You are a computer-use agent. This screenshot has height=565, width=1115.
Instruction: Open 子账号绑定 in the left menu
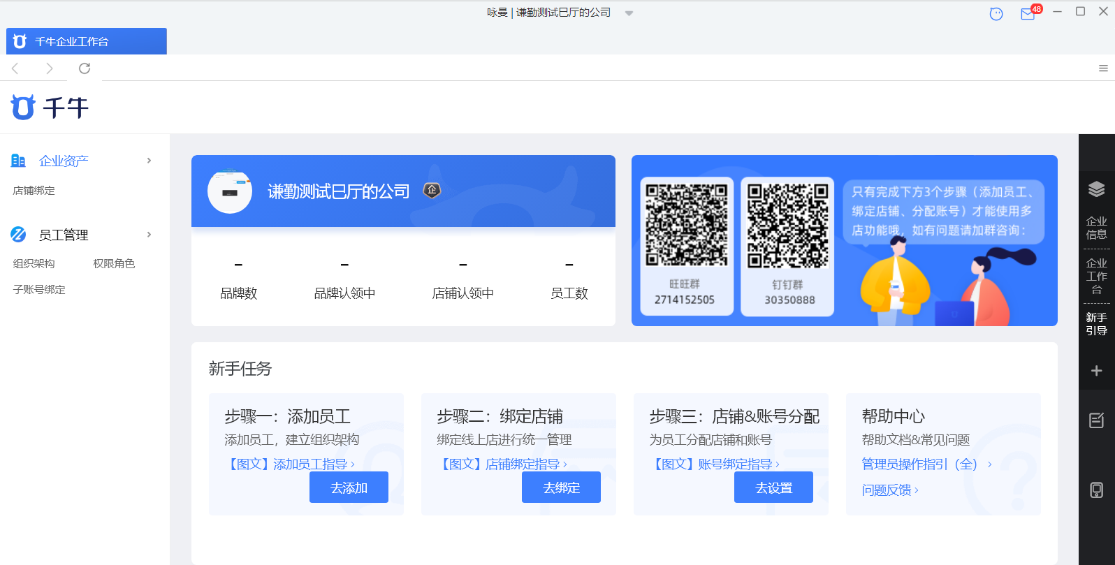pyautogui.click(x=39, y=289)
